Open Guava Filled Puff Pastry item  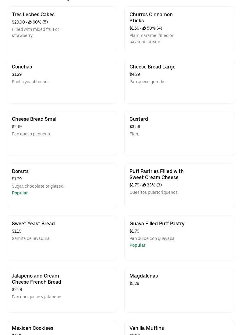coord(157,223)
